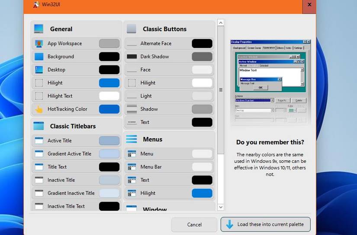Click the Gradient Inactive Title icon
Viewport: 357px width, 235px height.
coord(39,193)
